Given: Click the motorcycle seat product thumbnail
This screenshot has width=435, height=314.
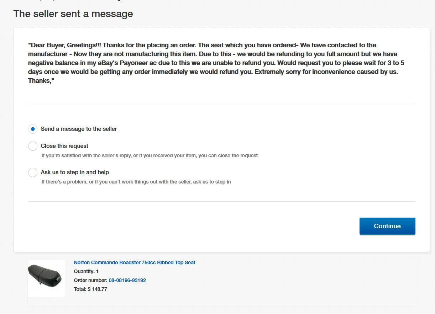Looking at the screenshot, I should tap(46, 278).
